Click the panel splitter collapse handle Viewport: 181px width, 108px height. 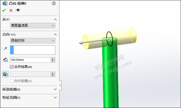(x=60, y=85)
